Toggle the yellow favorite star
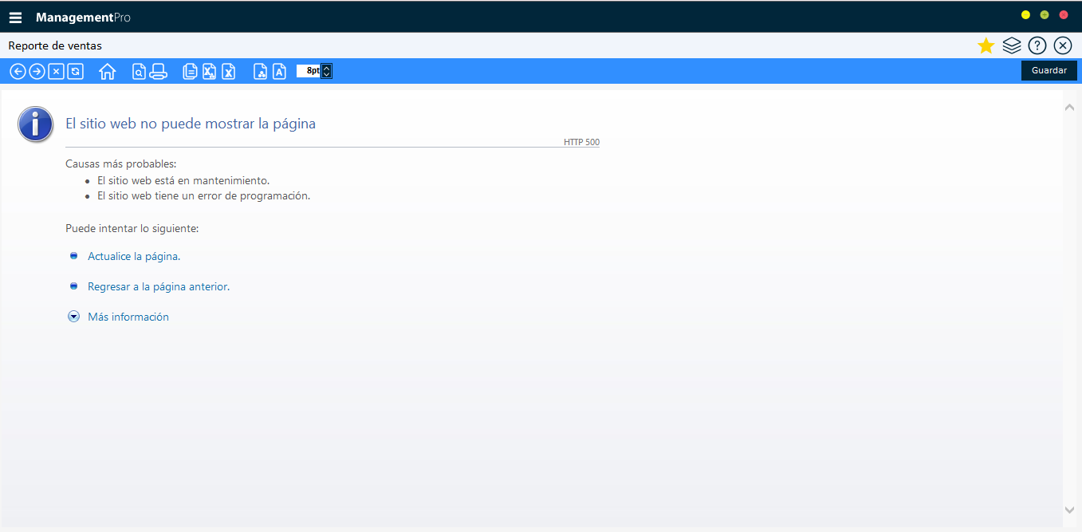The height and width of the screenshot is (532, 1082). (x=986, y=46)
